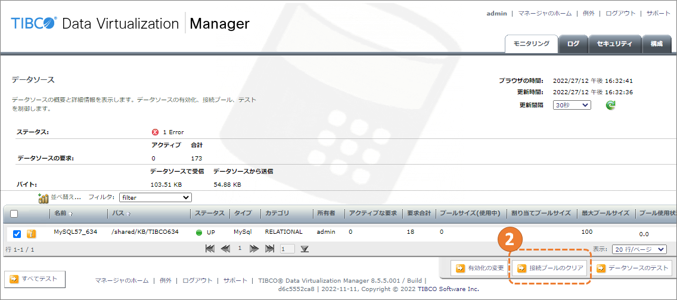This screenshot has height=300, width=677.
Task: Open the sort (並べ替え) icon
Action: coord(43,198)
